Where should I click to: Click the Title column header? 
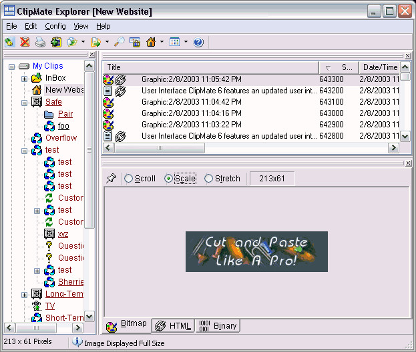(x=210, y=67)
